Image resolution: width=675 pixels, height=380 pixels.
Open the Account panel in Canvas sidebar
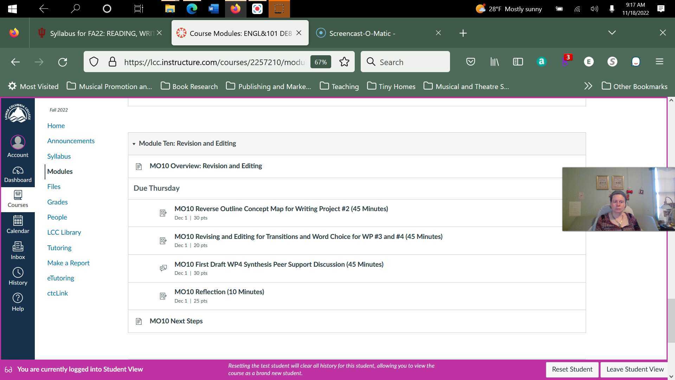click(x=18, y=146)
